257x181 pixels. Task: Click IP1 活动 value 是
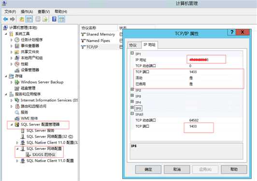(x=191, y=78)
